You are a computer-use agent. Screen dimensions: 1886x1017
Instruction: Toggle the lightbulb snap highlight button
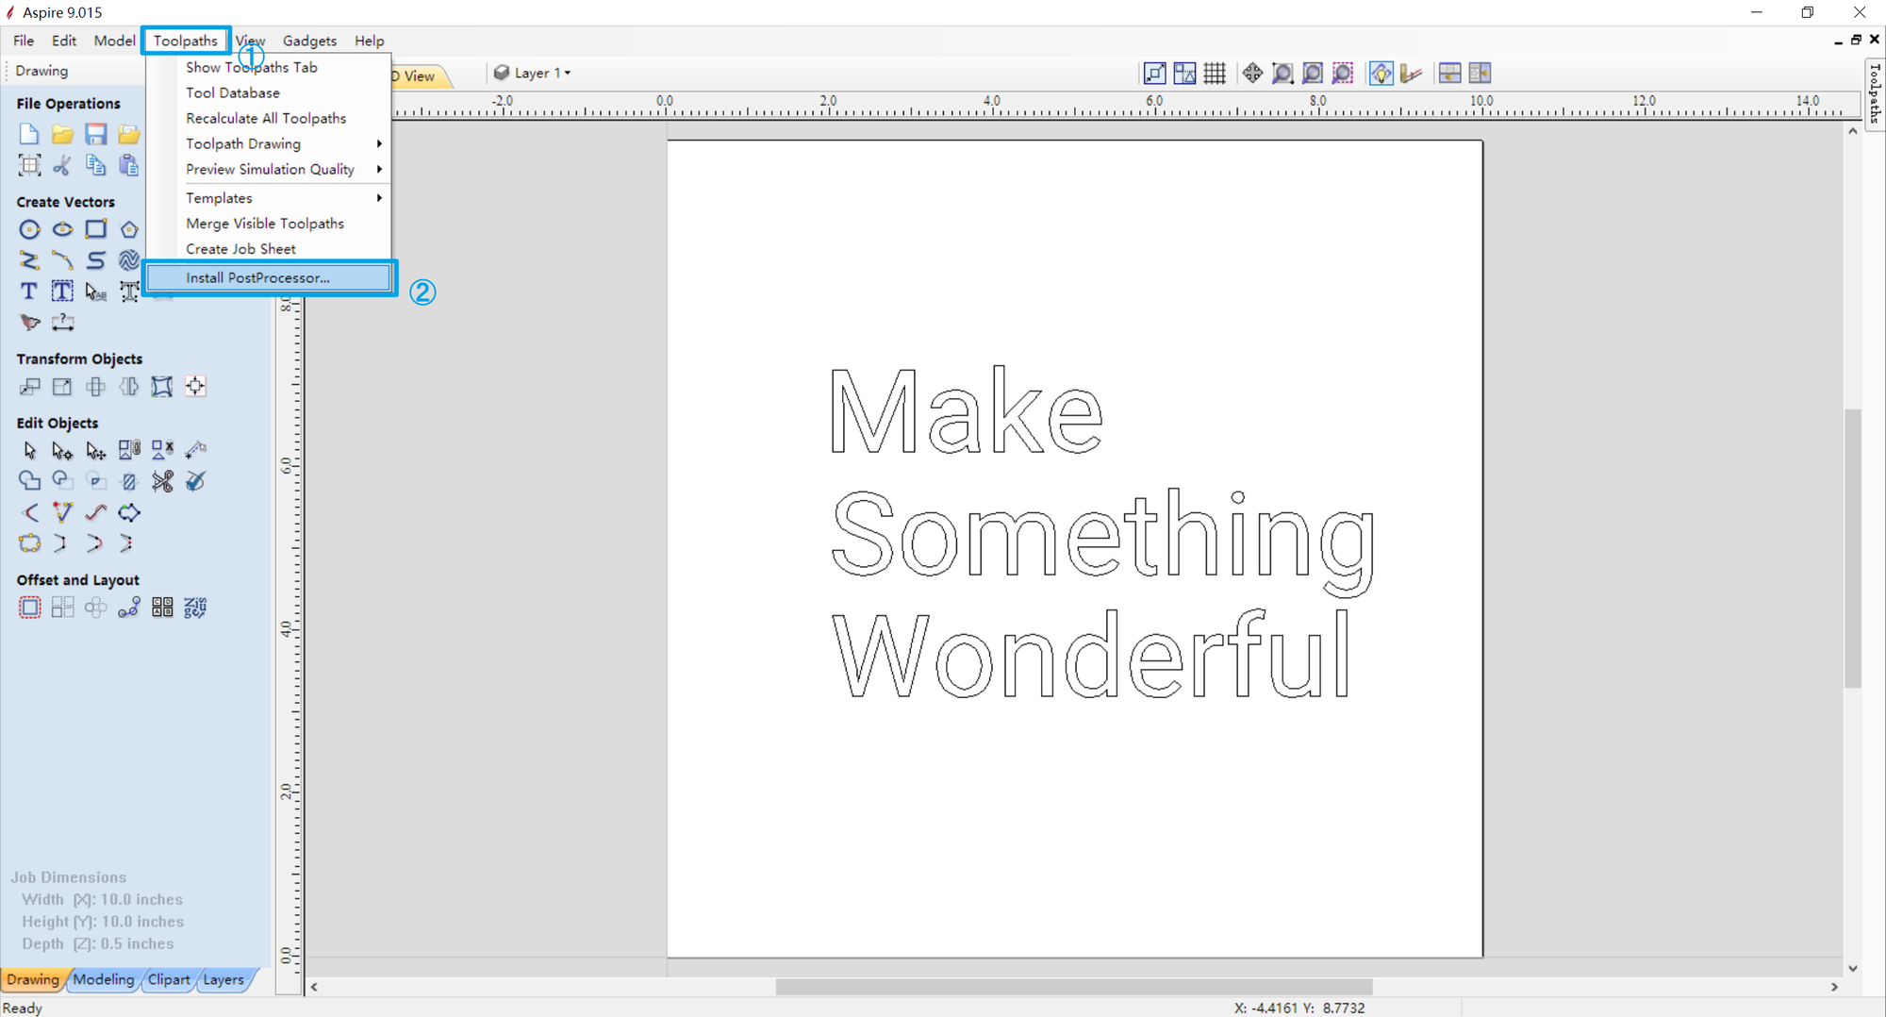[x=1381, y=74]
